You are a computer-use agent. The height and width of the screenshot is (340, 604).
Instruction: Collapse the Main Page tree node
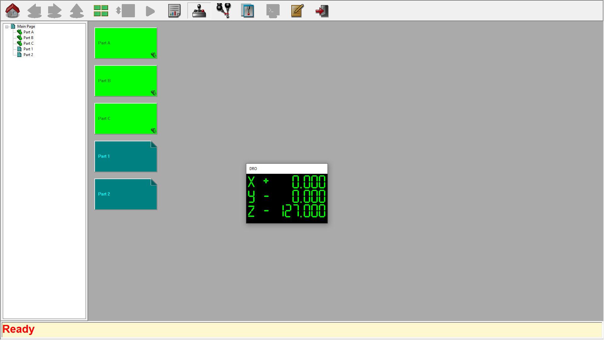pyautogui.click(x=7, y=27)
